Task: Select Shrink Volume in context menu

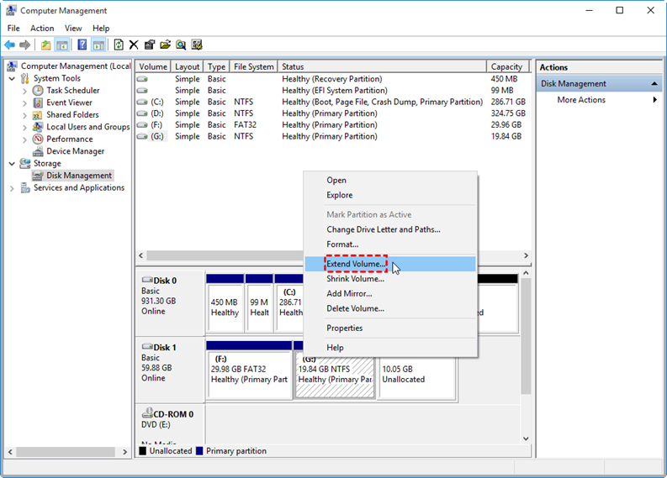Action: pyautogui.click(x=355, y=279)
